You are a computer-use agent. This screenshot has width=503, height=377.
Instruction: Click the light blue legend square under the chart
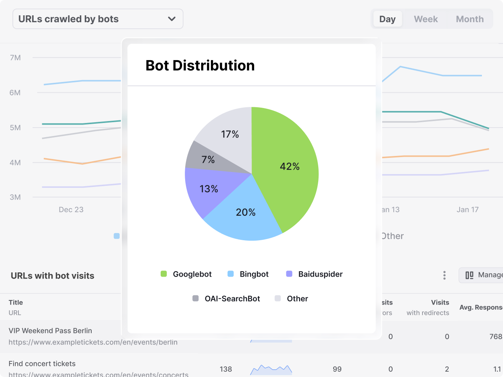[x=117, y=236]
